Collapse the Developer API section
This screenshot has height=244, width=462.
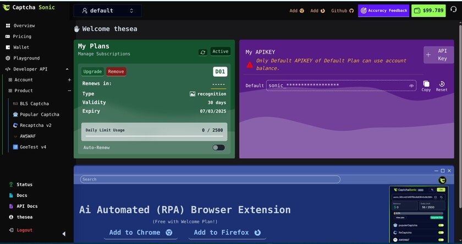(67, 69)
